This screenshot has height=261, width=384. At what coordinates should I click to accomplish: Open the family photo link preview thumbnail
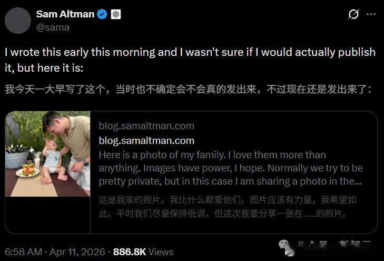(x=47, y=153)
